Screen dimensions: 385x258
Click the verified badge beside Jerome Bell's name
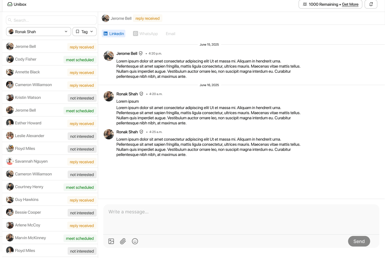[x=141, y=53]
